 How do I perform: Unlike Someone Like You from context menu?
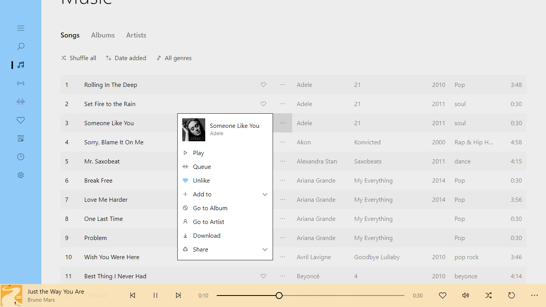coord(225,180)
